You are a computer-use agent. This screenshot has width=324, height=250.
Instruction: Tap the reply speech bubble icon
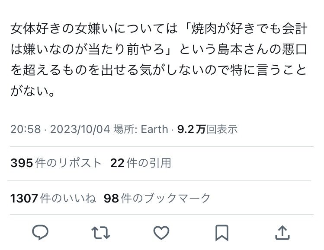(x=40, y=233)
